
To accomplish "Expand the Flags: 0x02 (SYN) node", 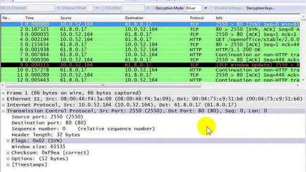I will pyautogui.click(x=8, y=141).
